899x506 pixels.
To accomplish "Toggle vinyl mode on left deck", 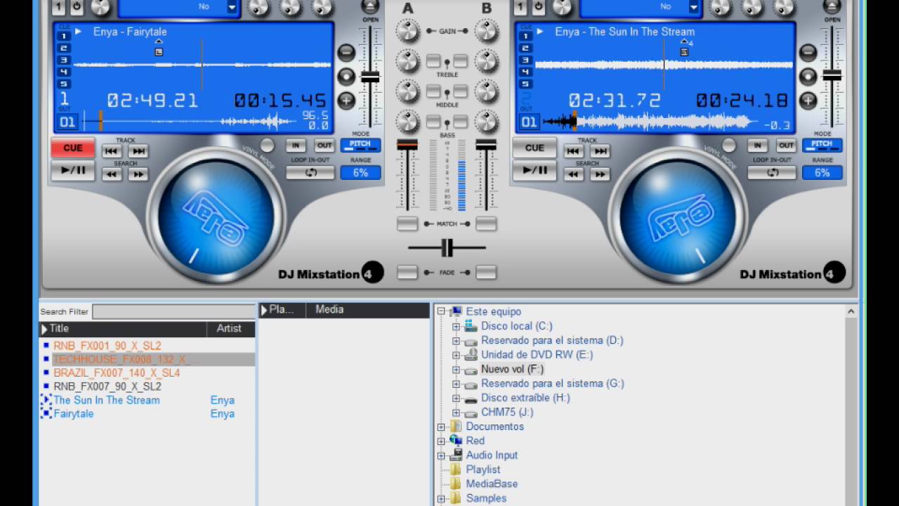I will click(x=267, y=145).
